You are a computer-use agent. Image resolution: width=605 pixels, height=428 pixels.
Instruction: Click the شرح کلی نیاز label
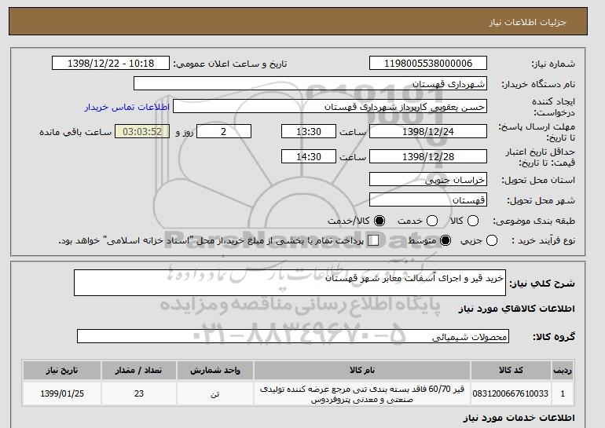542,284
